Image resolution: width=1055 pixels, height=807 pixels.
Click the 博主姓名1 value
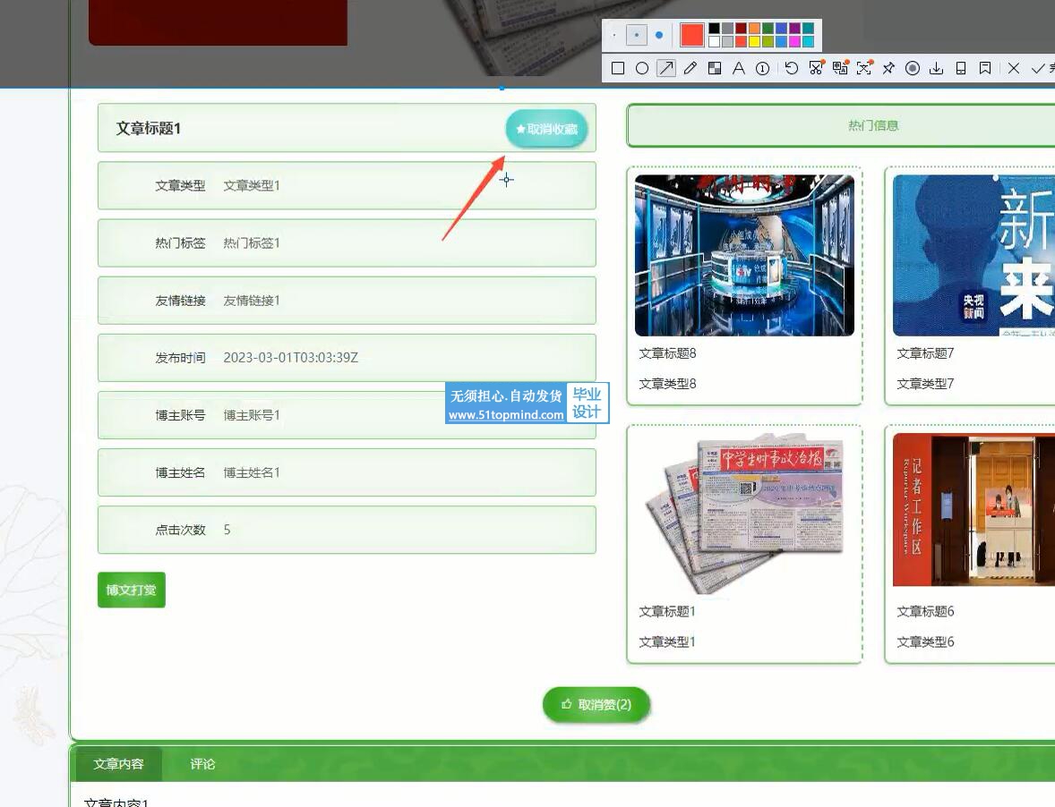(251, 472)
